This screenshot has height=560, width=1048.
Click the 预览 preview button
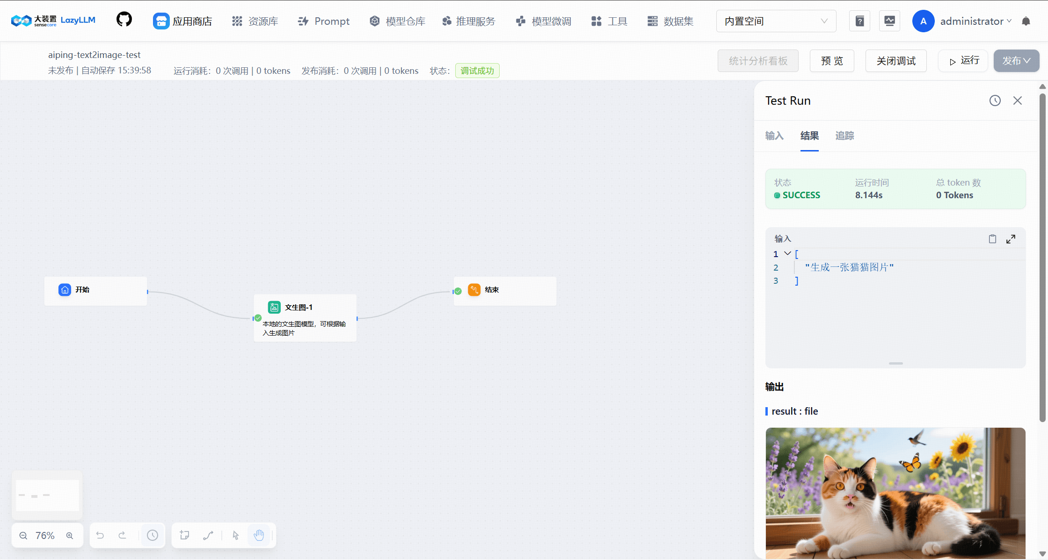point(831,61)
